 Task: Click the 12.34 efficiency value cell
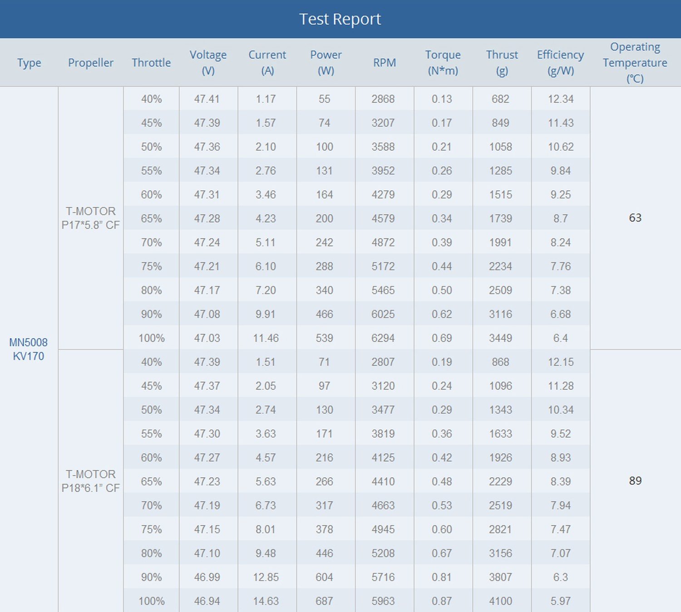(560, 99)
